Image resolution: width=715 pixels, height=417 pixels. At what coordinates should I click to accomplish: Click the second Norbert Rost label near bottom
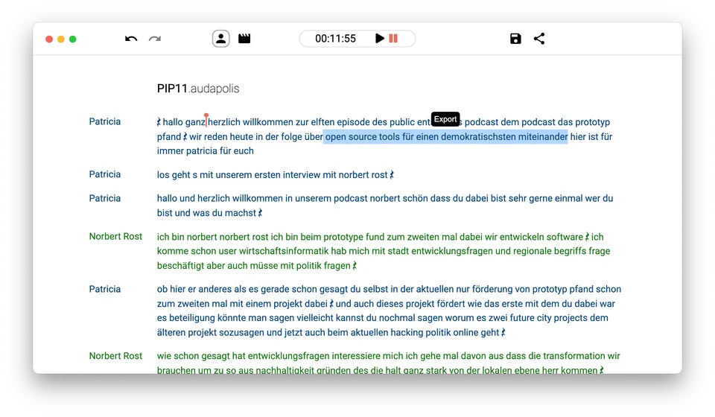click(115, 356)
